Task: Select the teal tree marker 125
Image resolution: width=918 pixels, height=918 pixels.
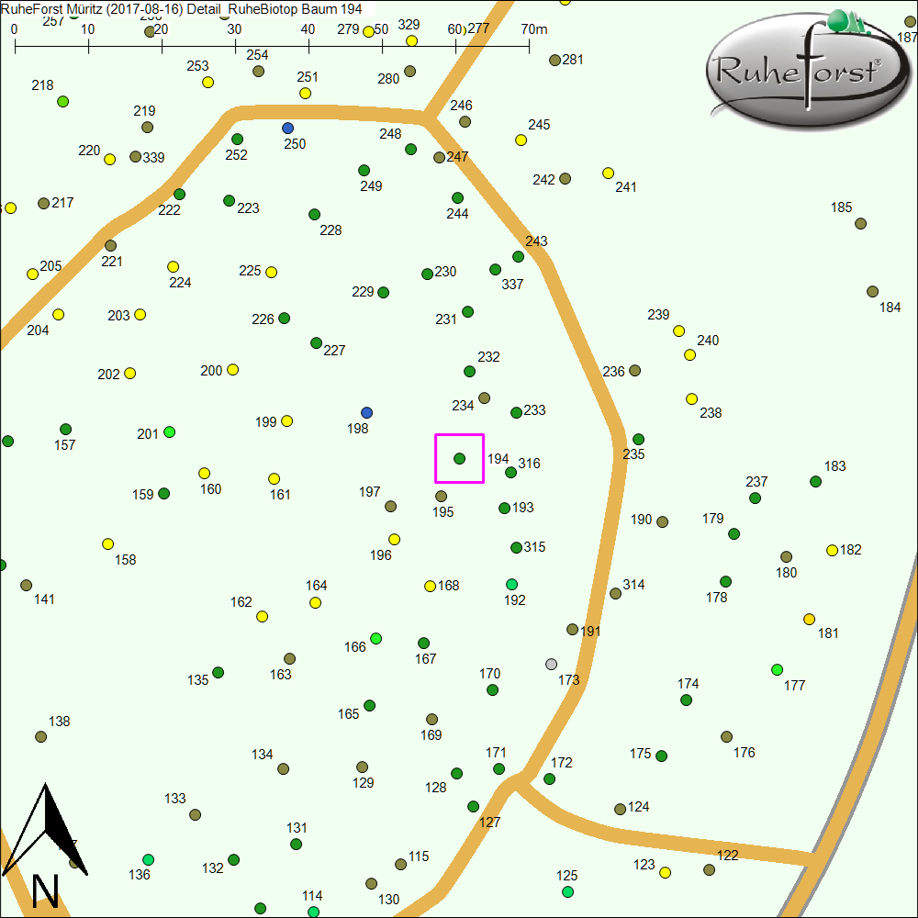Action: 567,891
